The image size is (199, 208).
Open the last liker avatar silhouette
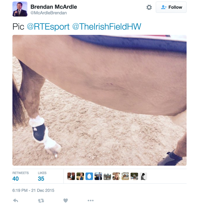pyautogui.click(x=143, y=176)
